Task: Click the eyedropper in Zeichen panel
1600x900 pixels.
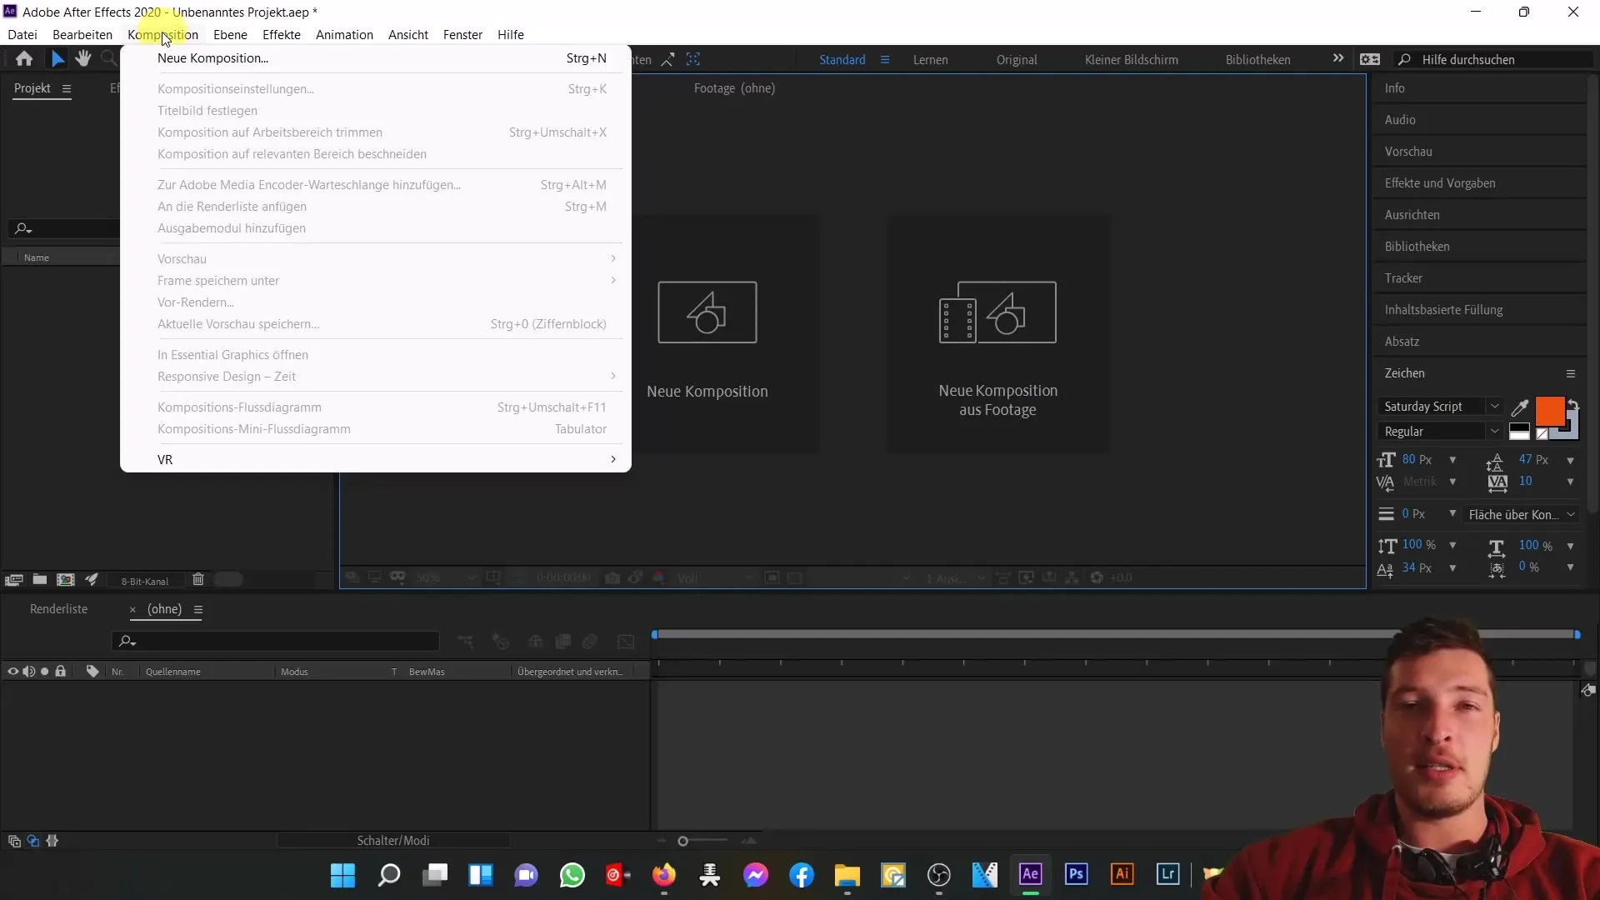Action: pyautogui.click(x=1520, y=407)
